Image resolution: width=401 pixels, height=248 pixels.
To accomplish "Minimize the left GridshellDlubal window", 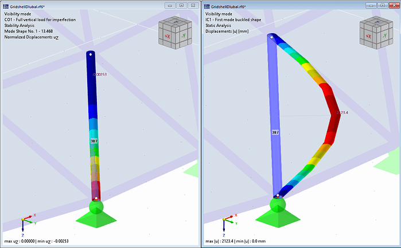I will [x=170, y=5].
